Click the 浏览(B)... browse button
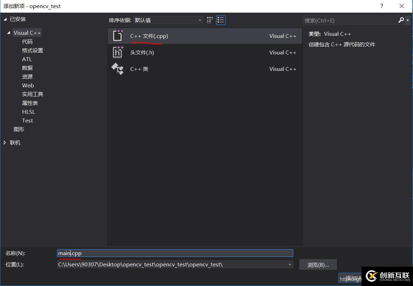This screenshot has height=286, width=413. point(318,265)
